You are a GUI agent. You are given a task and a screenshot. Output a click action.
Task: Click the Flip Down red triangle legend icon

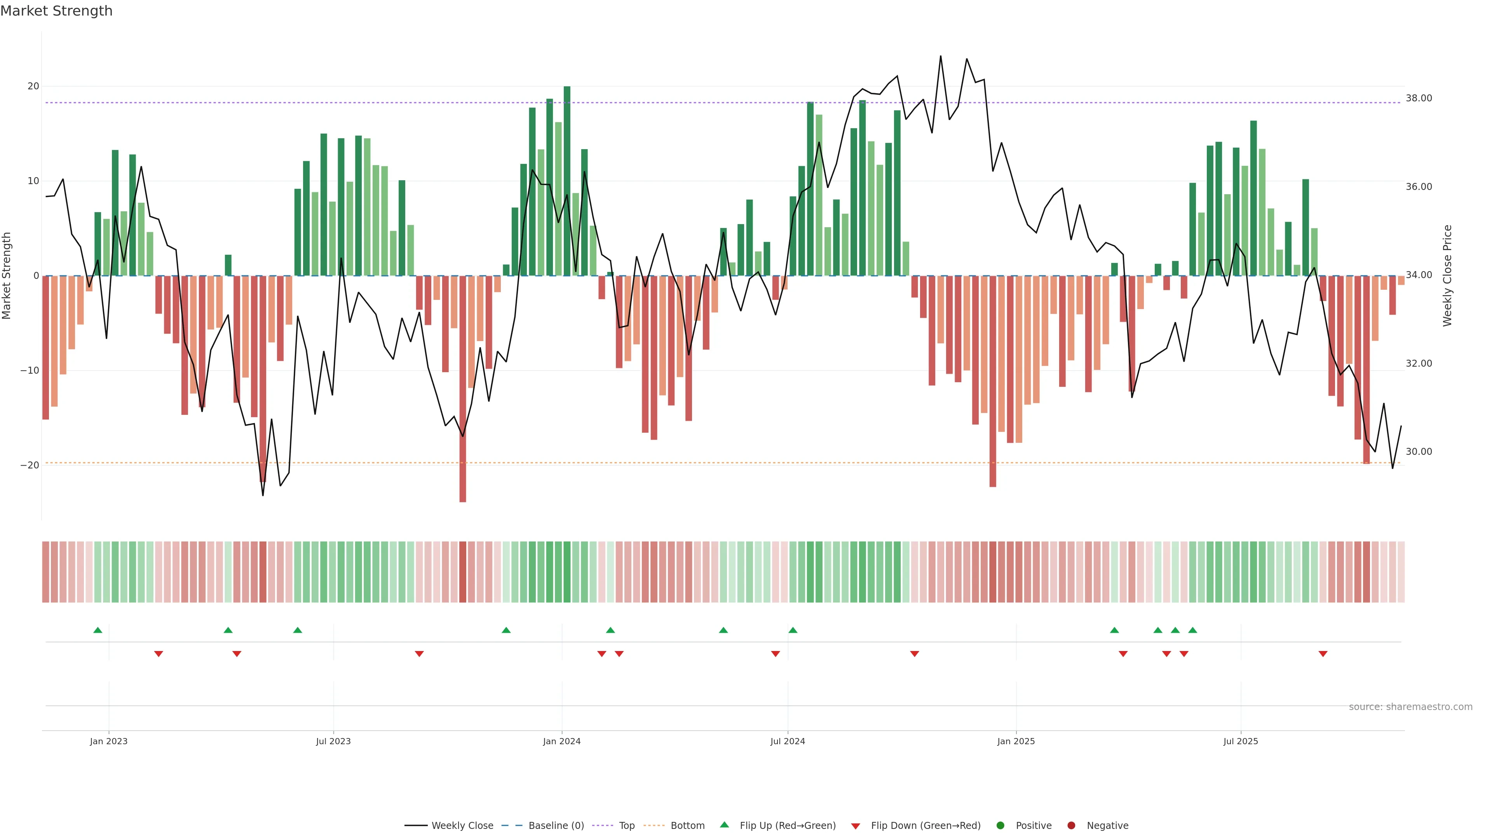(856, 826)
